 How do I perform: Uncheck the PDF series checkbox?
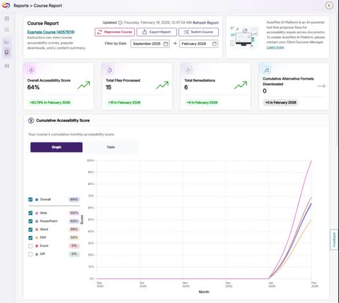pos(31,238)
